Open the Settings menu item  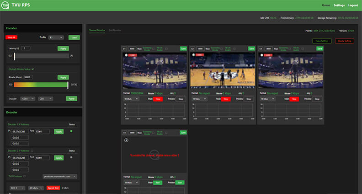(339, 5)
